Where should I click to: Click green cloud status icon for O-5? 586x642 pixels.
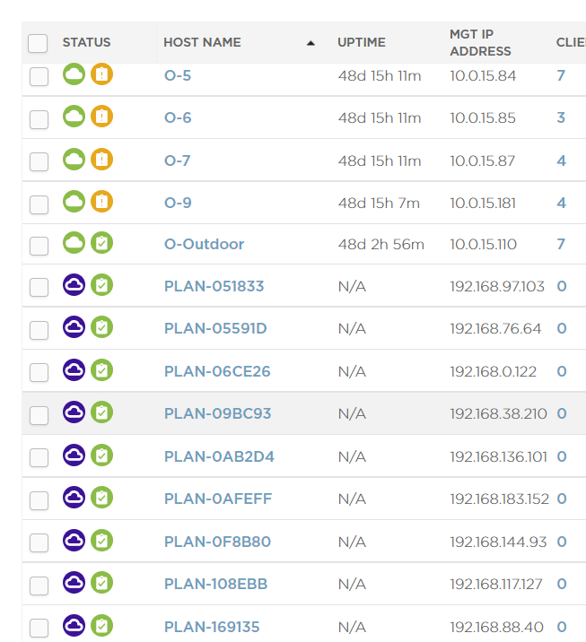pyautogui.click(x=74, y=74)
